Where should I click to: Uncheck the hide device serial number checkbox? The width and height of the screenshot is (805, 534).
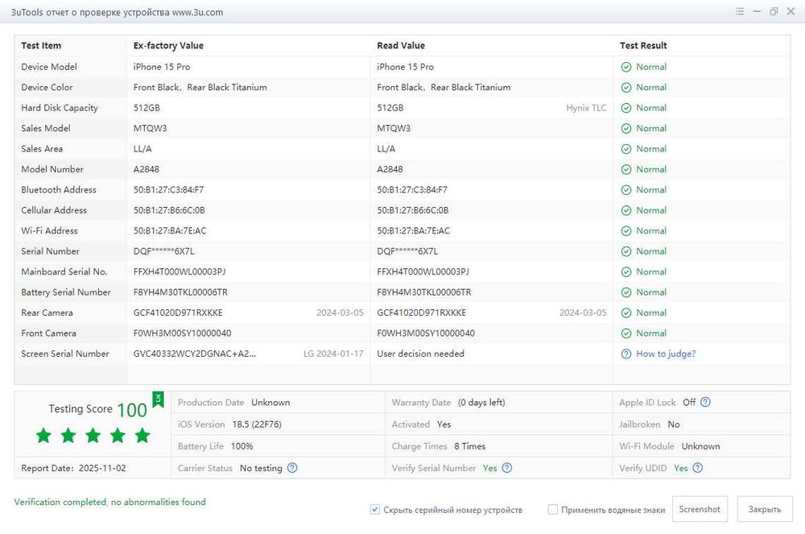pos(375,510)
